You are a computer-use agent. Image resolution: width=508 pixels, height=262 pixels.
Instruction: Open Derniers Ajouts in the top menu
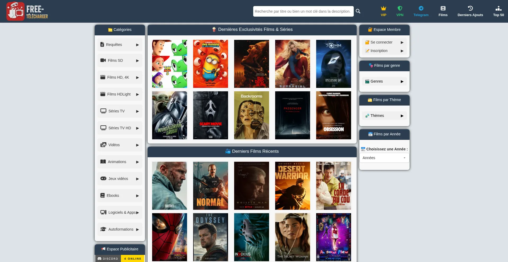470,11
